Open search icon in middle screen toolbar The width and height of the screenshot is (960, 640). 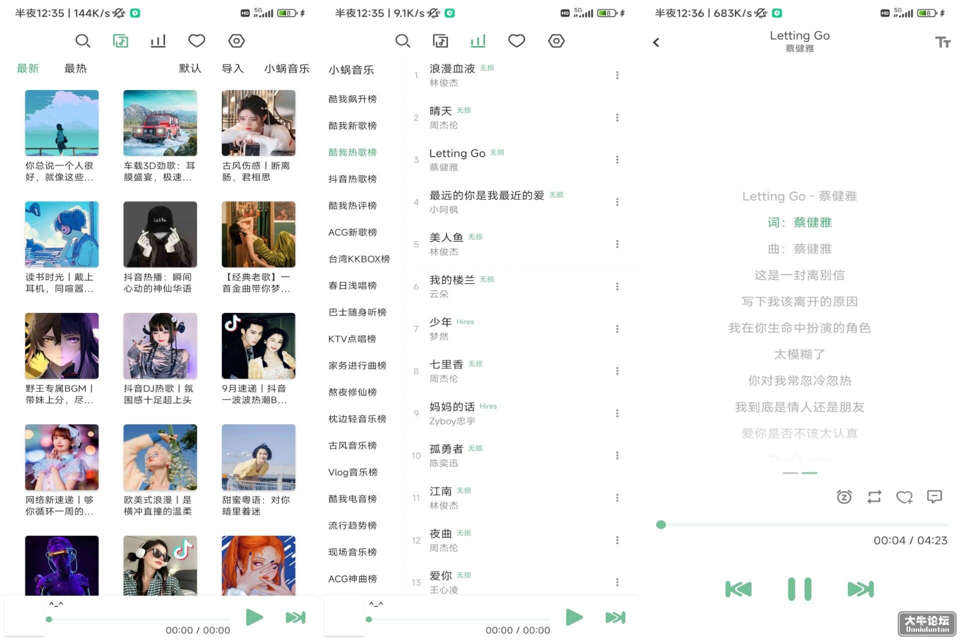click(x=402, y=41)
